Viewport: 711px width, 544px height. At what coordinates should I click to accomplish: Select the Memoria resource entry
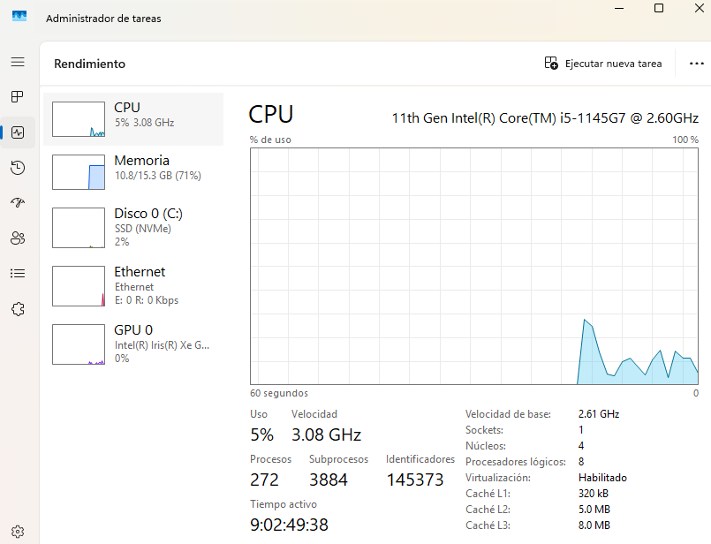pyautogui.click(x=133, y=171)
